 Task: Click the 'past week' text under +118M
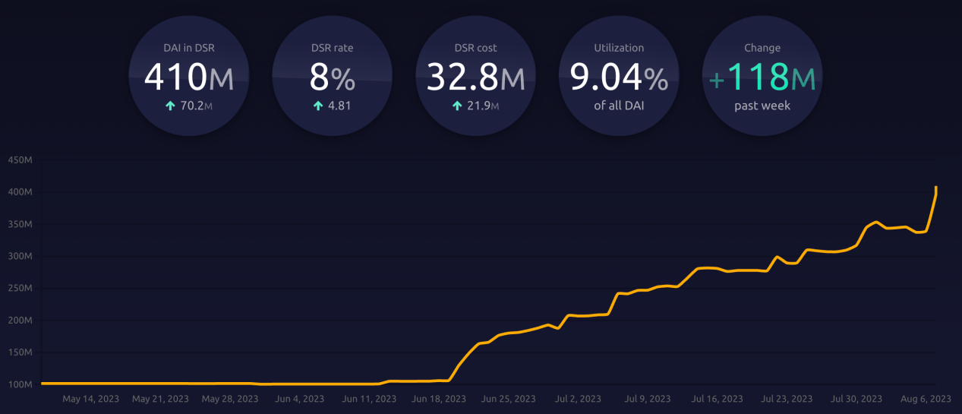[x=762, y=106]
